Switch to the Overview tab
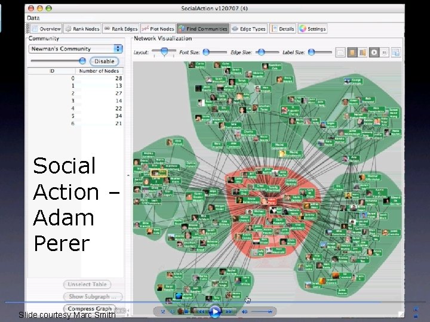 [x=46, y=29]
